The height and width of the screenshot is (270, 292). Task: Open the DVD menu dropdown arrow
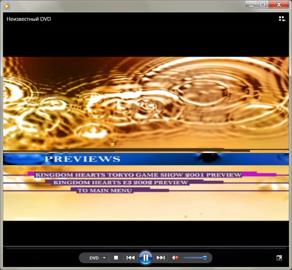(104, 258)
